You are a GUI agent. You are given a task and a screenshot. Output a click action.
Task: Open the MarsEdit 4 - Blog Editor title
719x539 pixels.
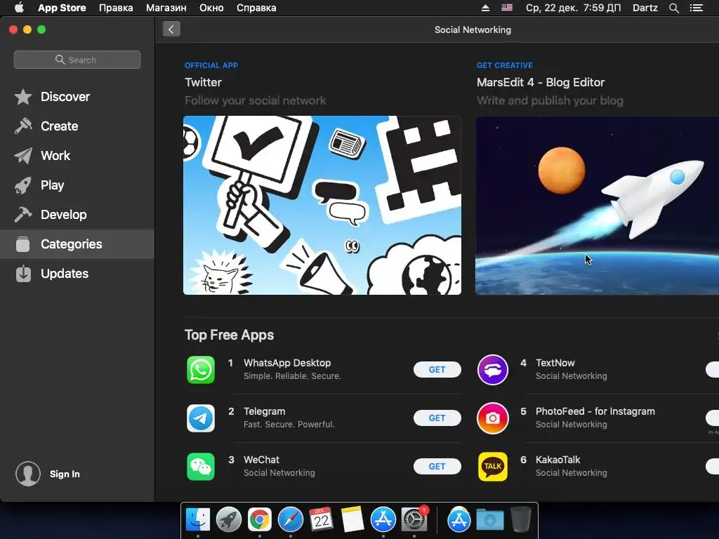(x=541, y=83)
